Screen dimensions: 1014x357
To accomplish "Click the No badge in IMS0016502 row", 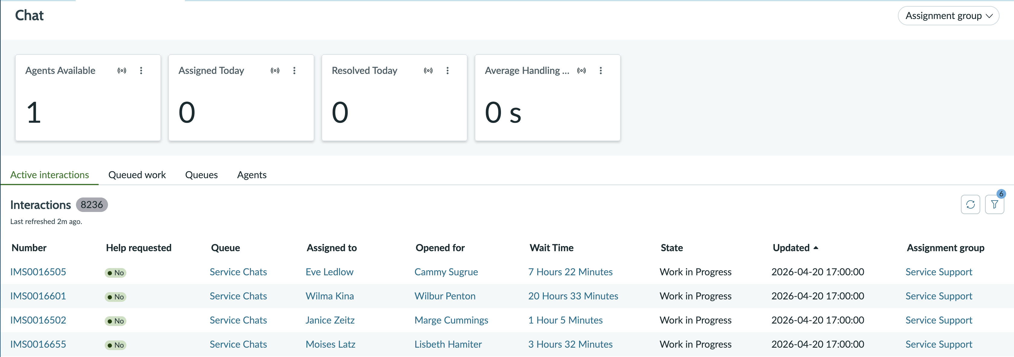I will click(115, 321).
